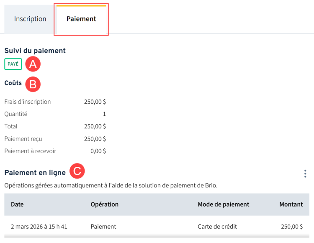Viewport: 314px width, 243px height.
Task: Click the PAYÉ status badge
Action: click(13, 64)
